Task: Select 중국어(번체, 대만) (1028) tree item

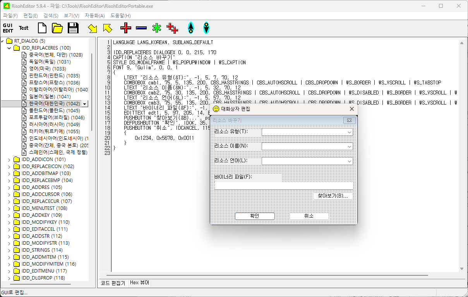Action: (56, 55)
